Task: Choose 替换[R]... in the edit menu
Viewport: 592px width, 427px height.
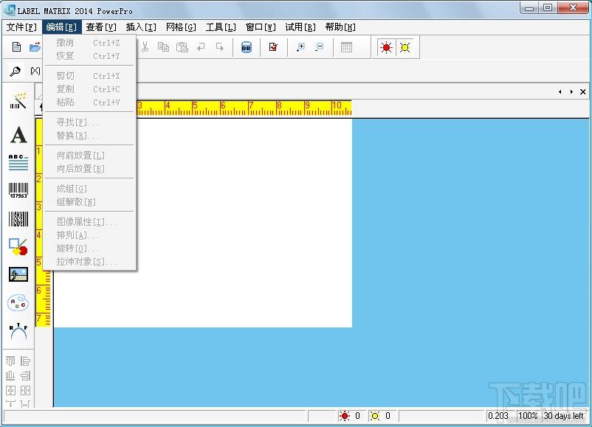Action: 89,136
